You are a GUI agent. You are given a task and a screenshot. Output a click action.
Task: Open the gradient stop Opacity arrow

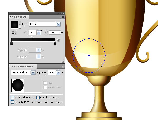pos(39,50)
